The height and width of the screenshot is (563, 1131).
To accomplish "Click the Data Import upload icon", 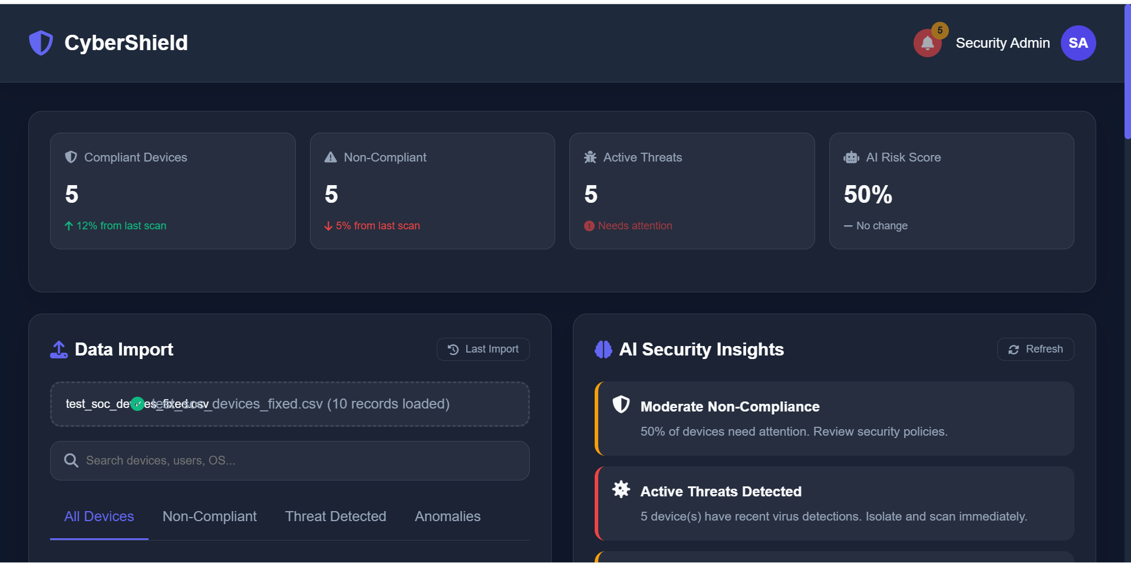I will (59, 350).
